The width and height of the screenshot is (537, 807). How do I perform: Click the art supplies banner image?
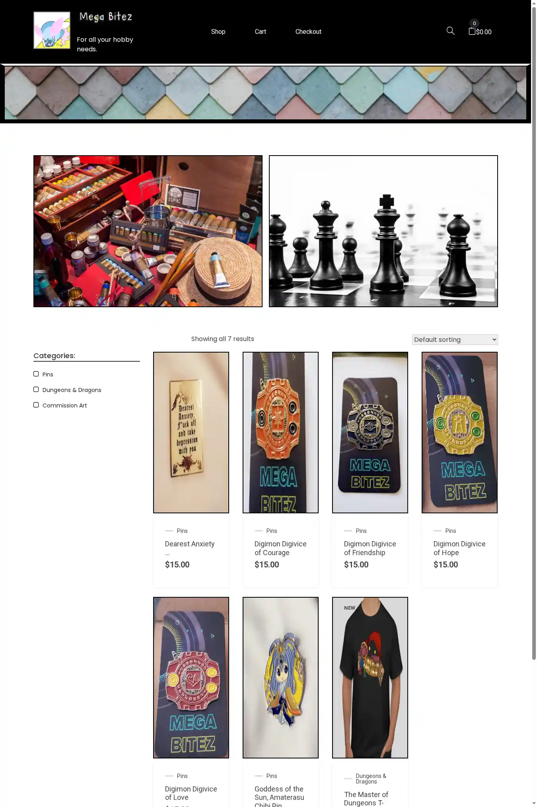(148, 231)
